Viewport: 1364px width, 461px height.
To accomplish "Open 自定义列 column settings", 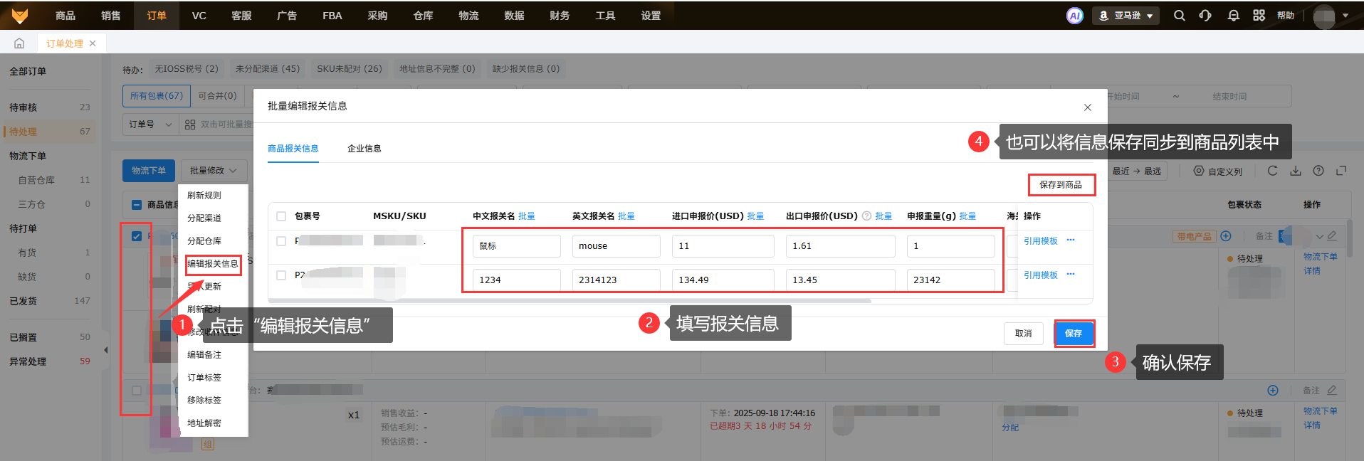I will tap(1218, 171).
